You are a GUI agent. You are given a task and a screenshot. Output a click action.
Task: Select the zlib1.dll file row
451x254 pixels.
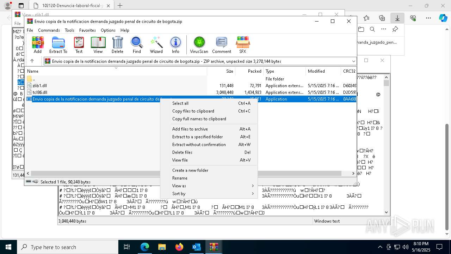(x=191, y=86)
